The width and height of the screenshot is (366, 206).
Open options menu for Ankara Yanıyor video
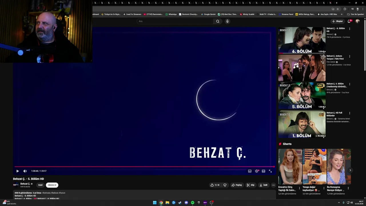click(349, 56)
